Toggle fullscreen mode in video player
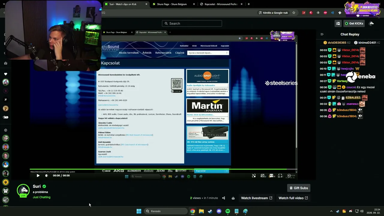This screenshot has height=216, width=384. pos(280,175)
